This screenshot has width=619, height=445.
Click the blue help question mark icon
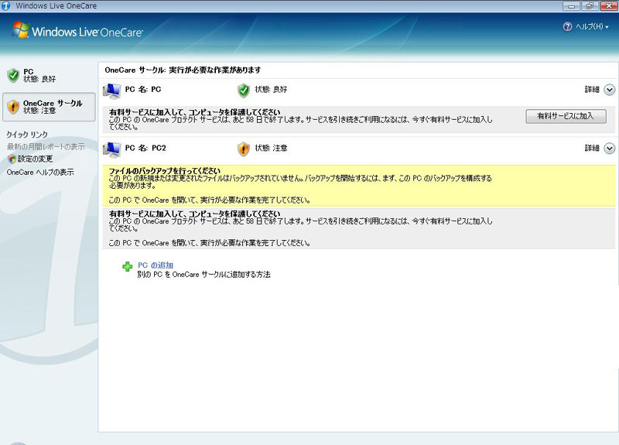click(567, 26)
